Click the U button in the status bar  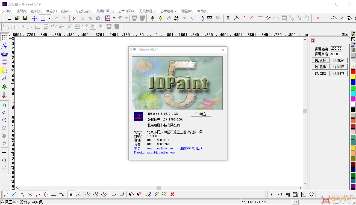click(x=295, y=202)
